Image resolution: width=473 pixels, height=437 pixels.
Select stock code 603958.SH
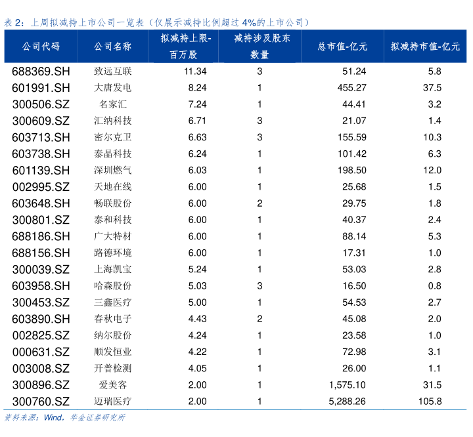pos(41,285)
